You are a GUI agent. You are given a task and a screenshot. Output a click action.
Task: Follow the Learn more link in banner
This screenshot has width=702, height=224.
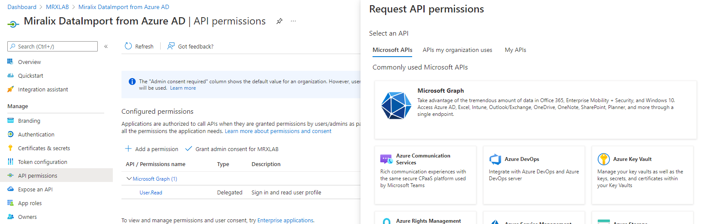[x=183, y=88]
